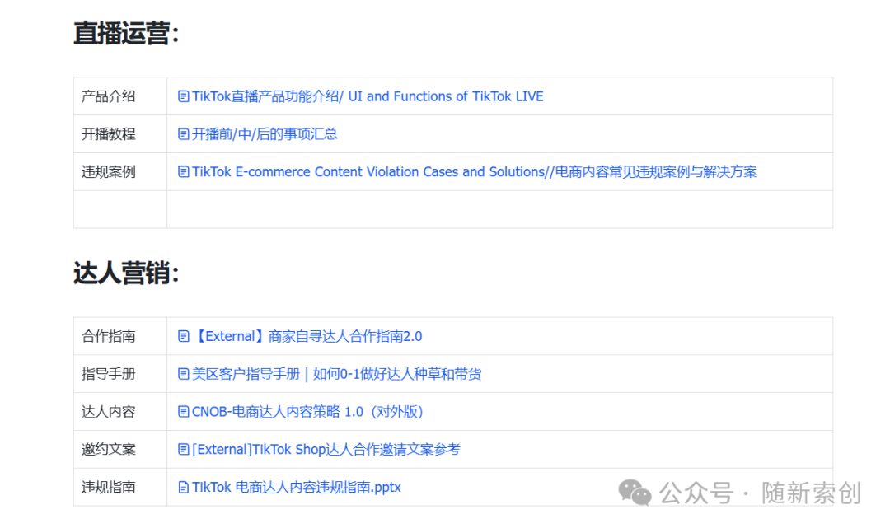Click document icon beside CNOB-电商达人内容策略
890x528 pixels.
[x=183, y=412]
